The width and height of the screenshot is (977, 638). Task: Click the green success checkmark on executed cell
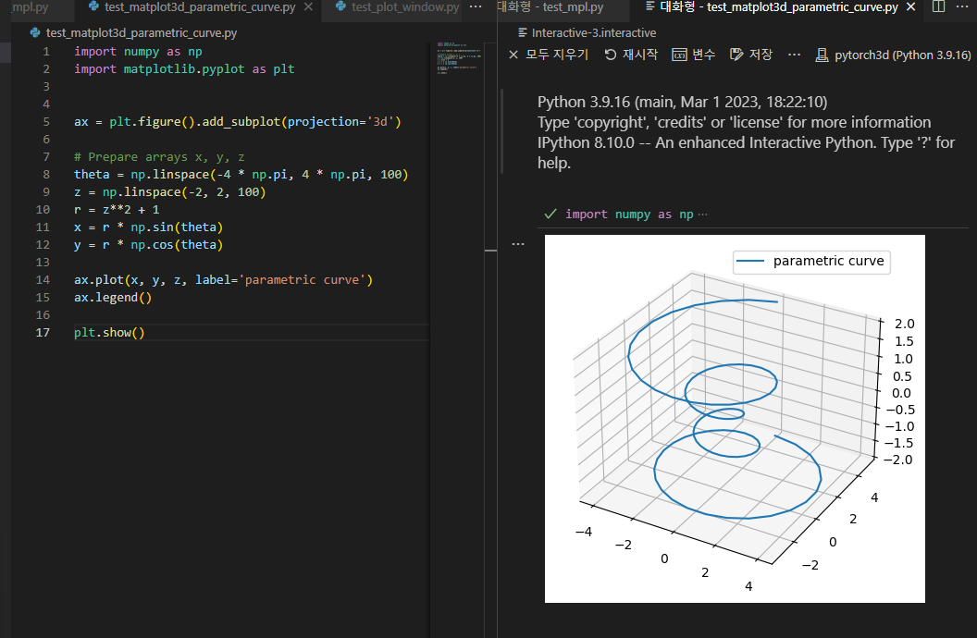[550, 215]
